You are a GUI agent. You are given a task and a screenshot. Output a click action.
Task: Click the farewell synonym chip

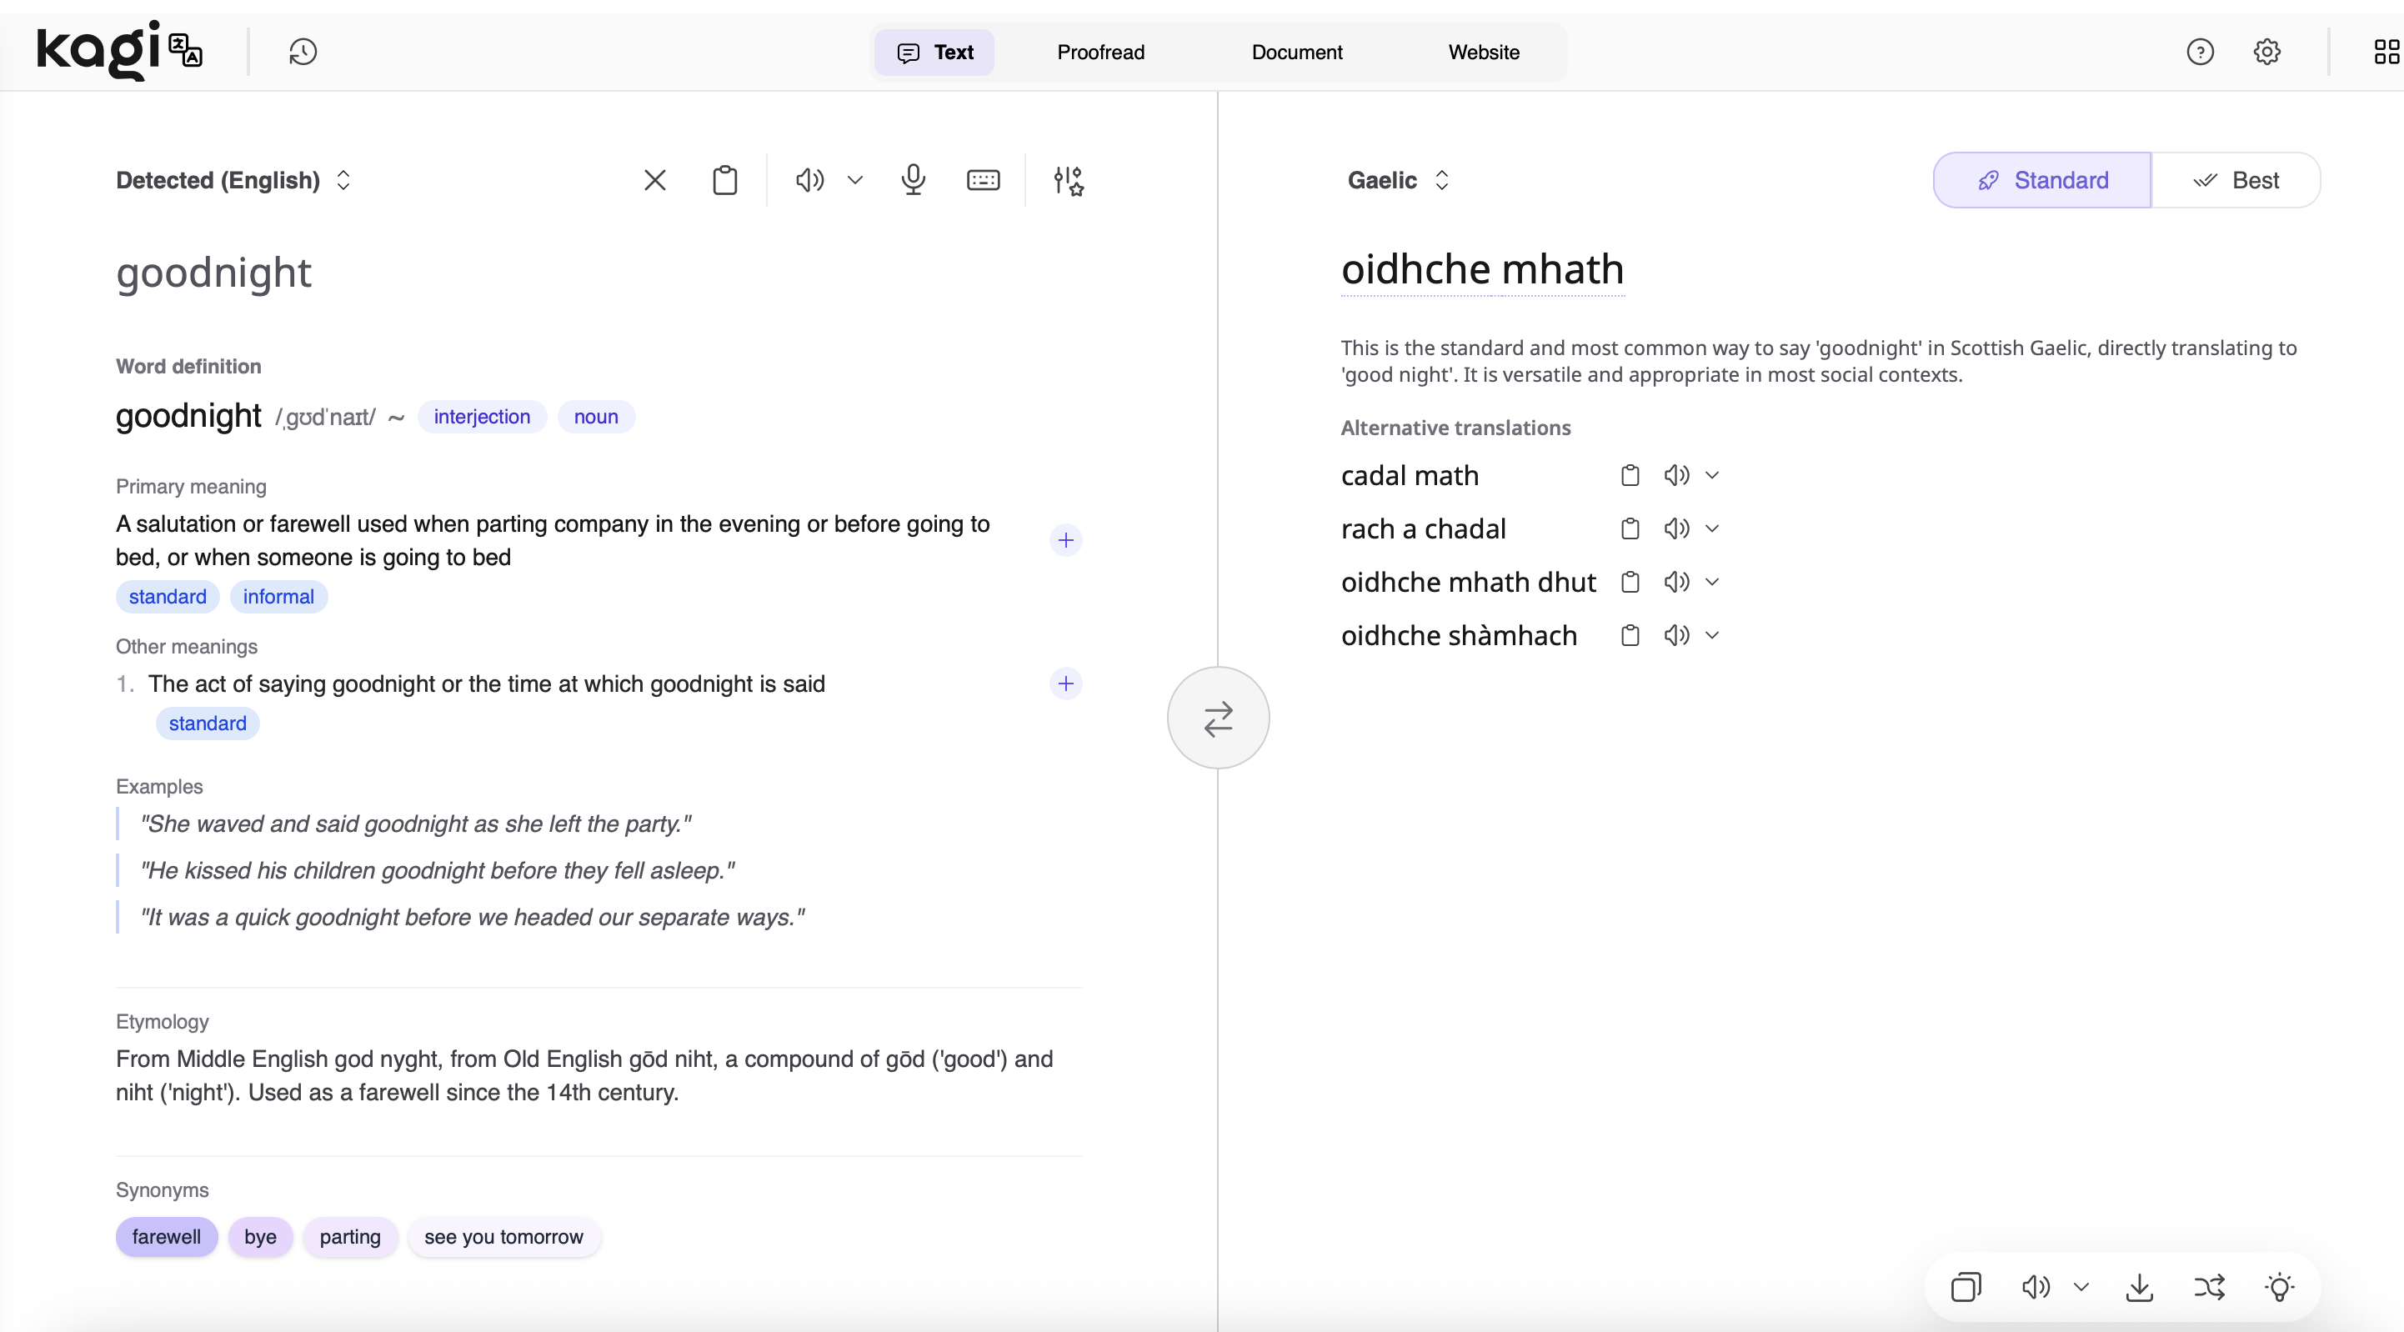pos(166,1237)
